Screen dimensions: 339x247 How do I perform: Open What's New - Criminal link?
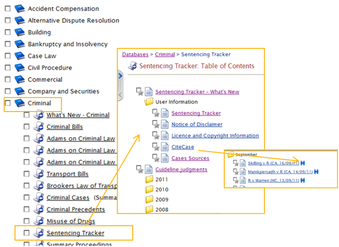coord(78,115)
